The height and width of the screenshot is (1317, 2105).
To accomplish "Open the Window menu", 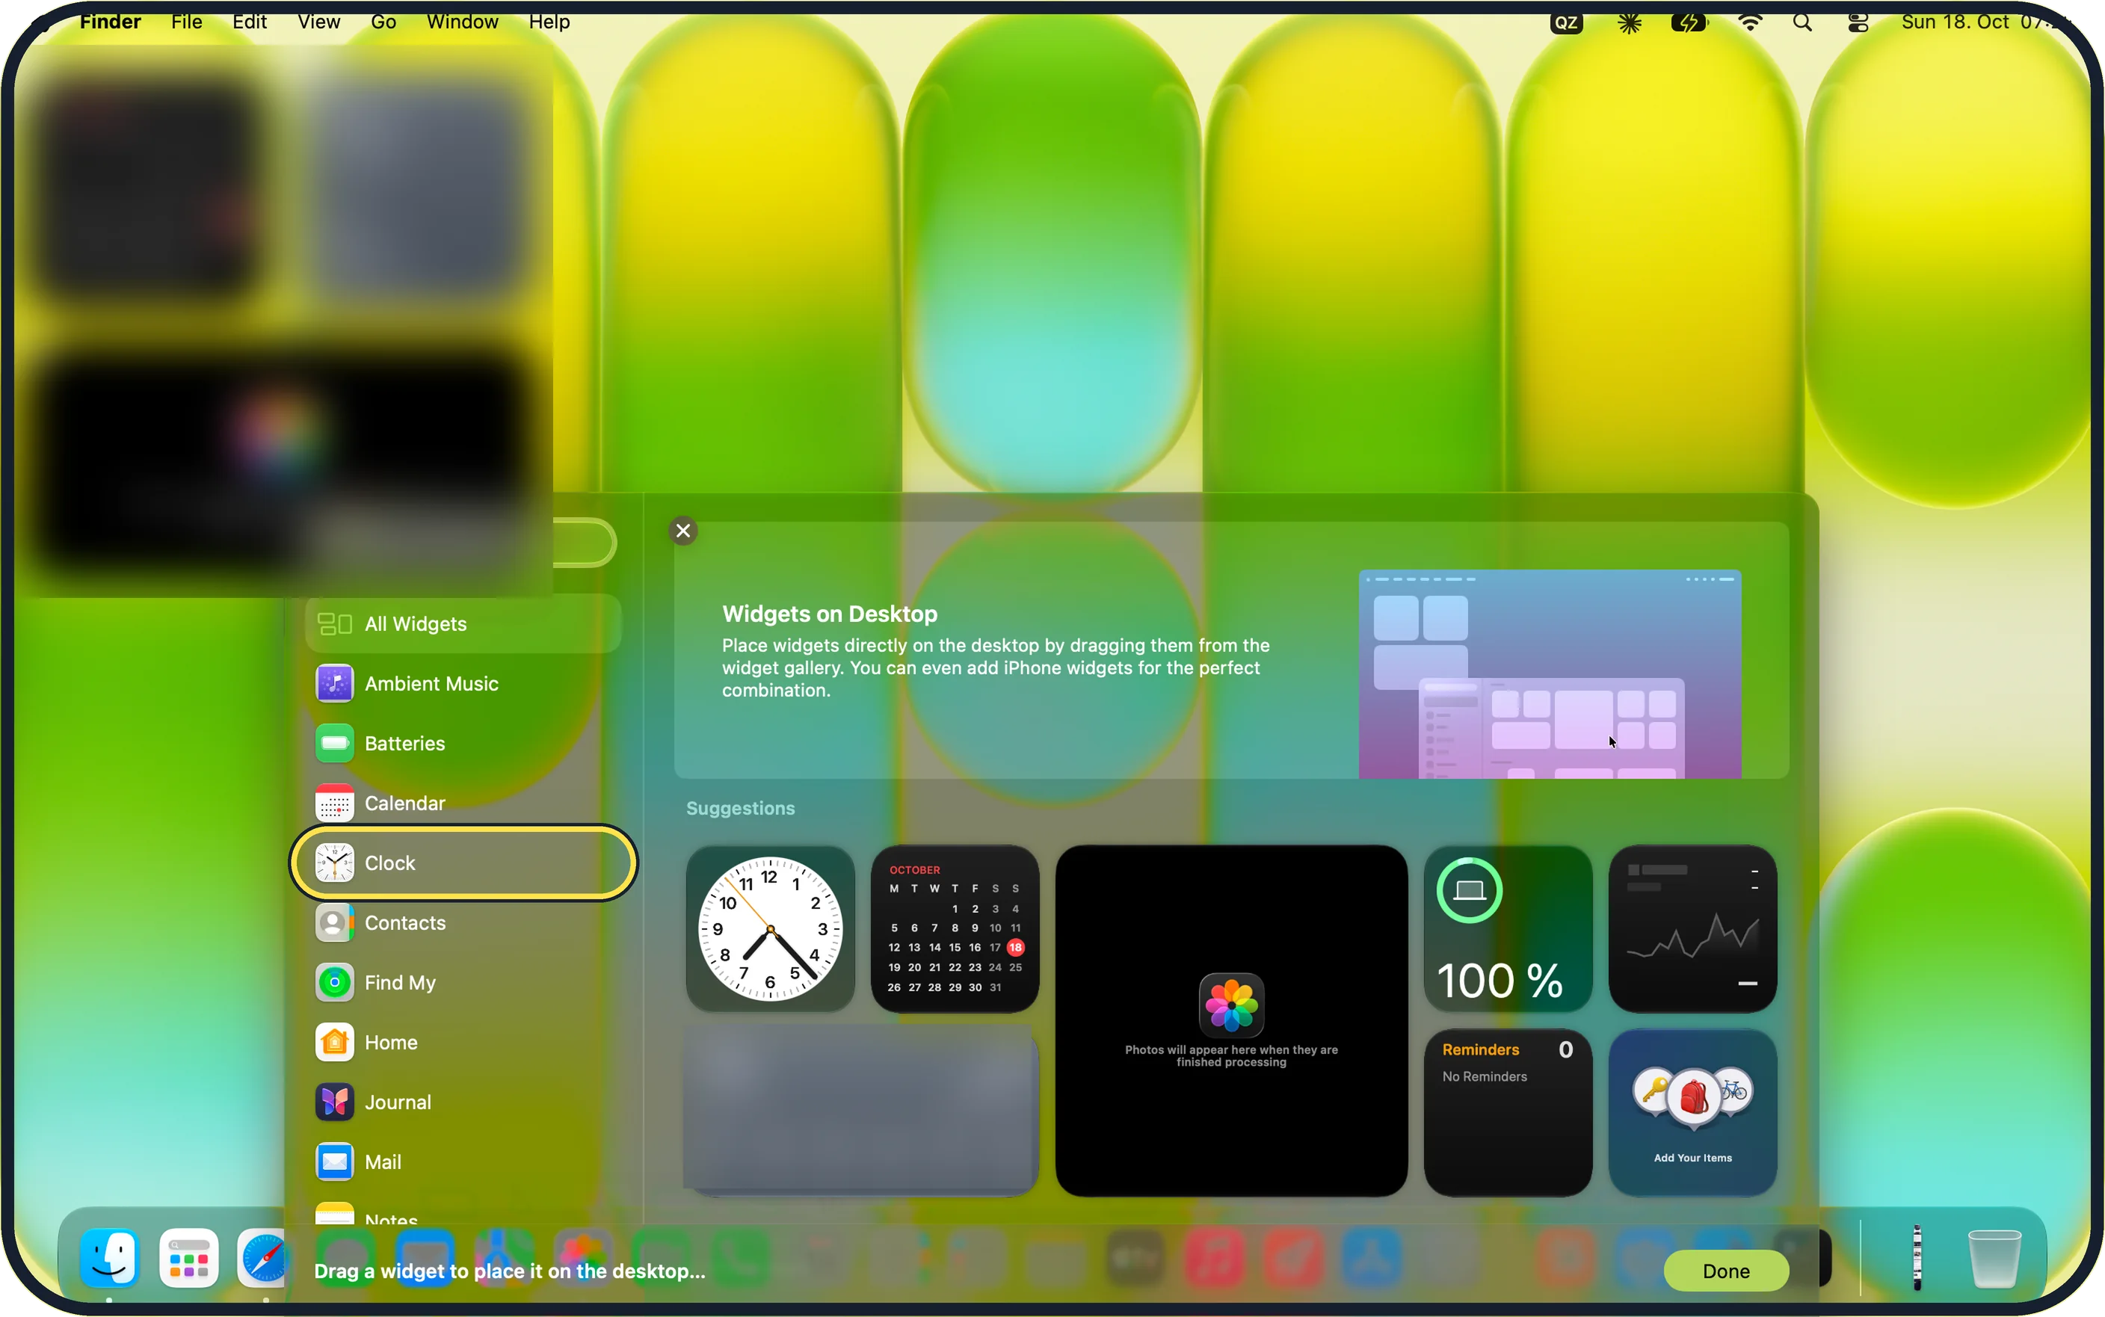I will 463,22.
